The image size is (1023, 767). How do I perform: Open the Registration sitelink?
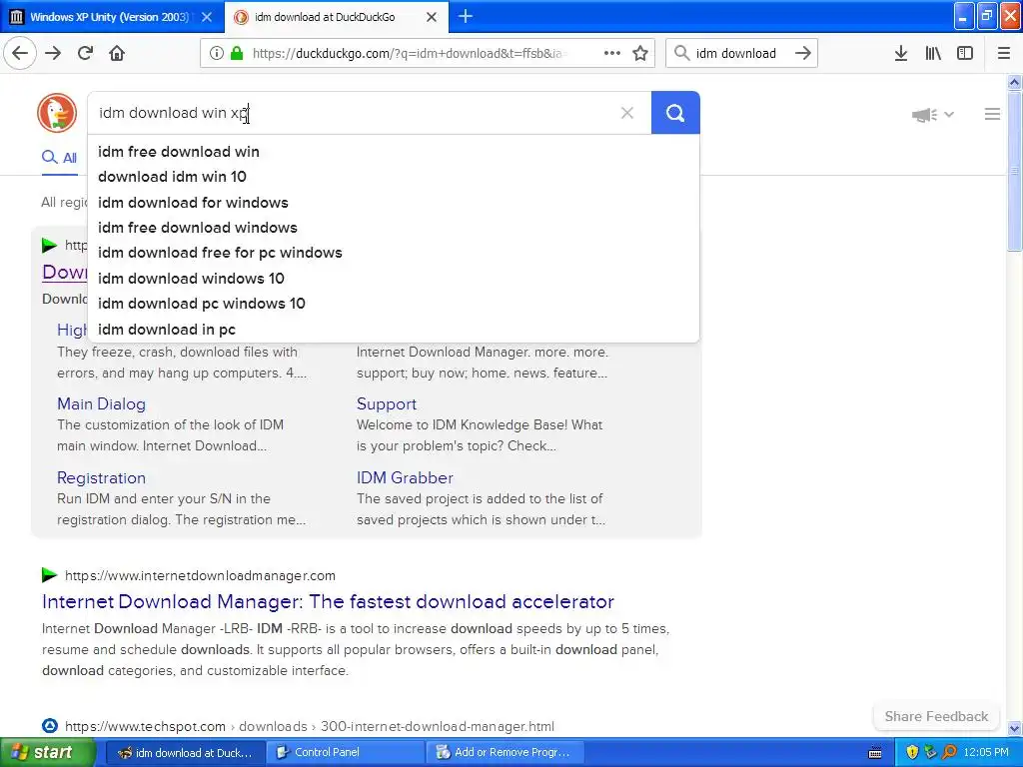pos(101,477)
